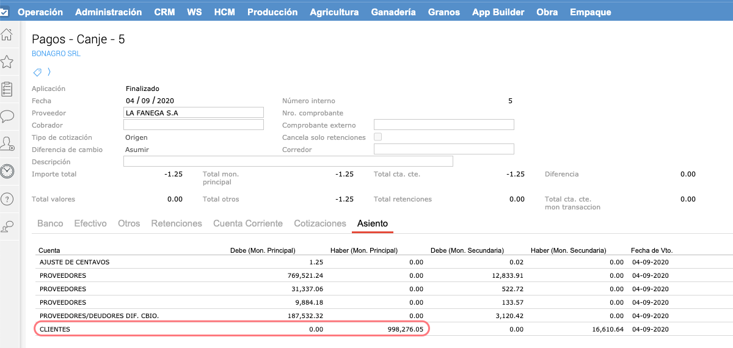Open favorites star in sidebar
The width and height of the screenshot is (733, 348).
tap(7, 62)
